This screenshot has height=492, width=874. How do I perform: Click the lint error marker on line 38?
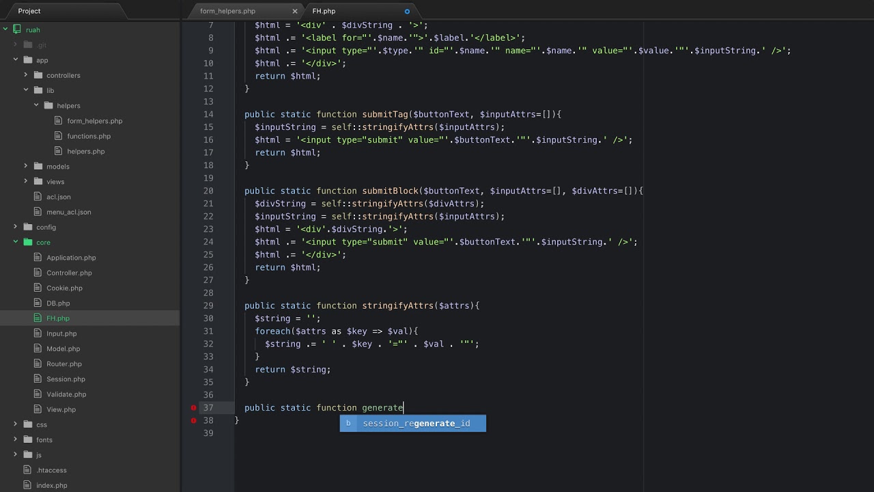coord(193,420)
